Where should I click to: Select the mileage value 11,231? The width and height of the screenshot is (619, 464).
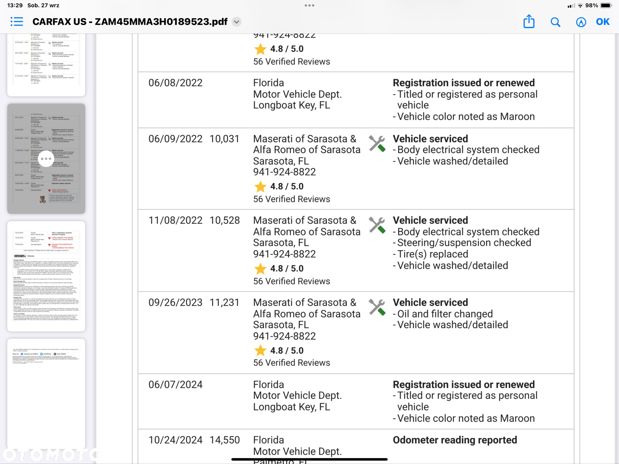click(x=225, y=303)
